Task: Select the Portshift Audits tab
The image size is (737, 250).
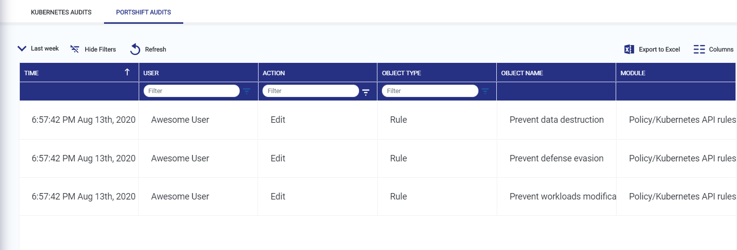Action: click(144, 12)
